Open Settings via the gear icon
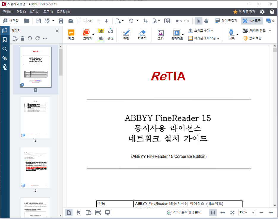 262,12
